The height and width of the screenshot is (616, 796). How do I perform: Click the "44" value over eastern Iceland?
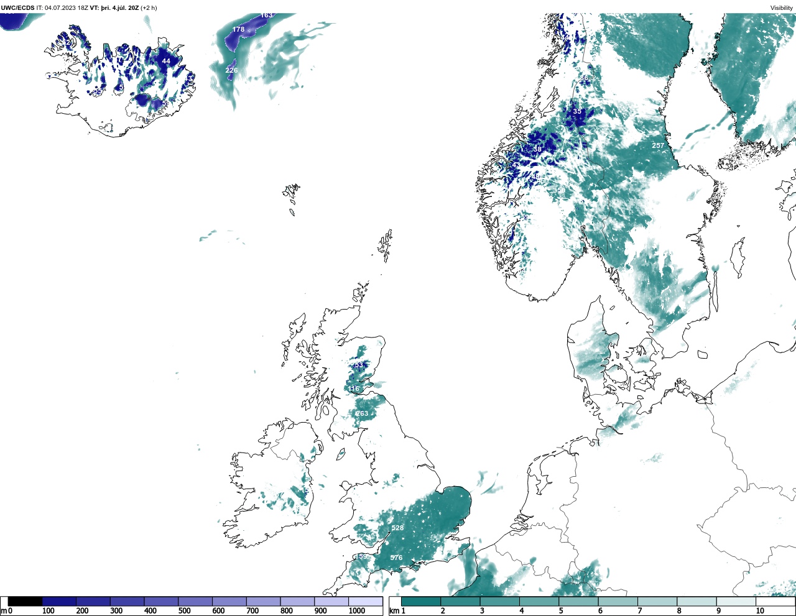166,62
